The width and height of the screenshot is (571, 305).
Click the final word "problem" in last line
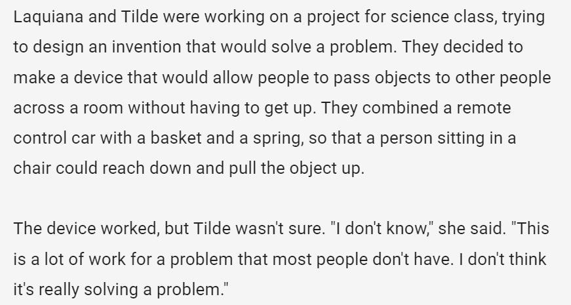189,290
